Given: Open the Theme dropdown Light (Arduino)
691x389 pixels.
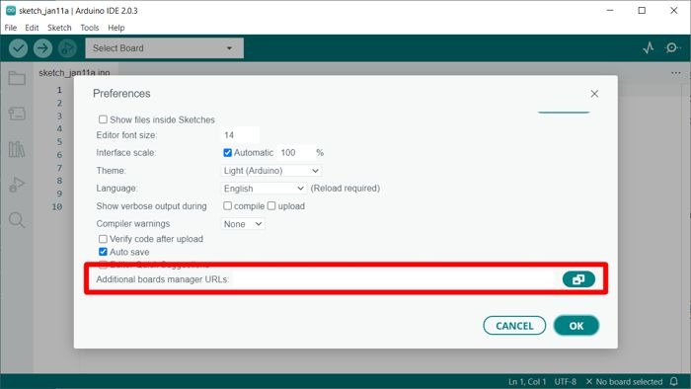Looking at the screenshot, I should pyautogui.click(x=270, y=171).
